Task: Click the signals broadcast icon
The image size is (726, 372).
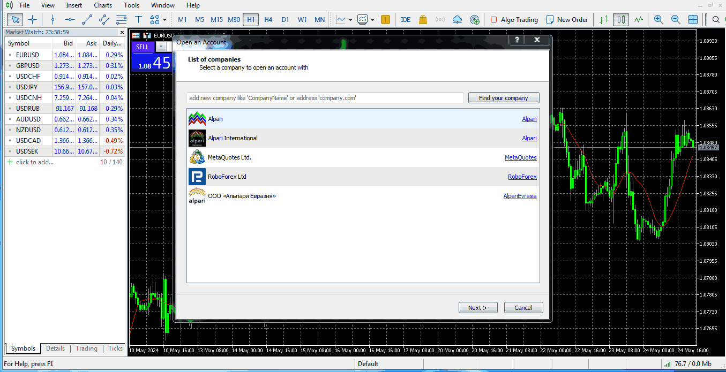Action: pos(440,20)
